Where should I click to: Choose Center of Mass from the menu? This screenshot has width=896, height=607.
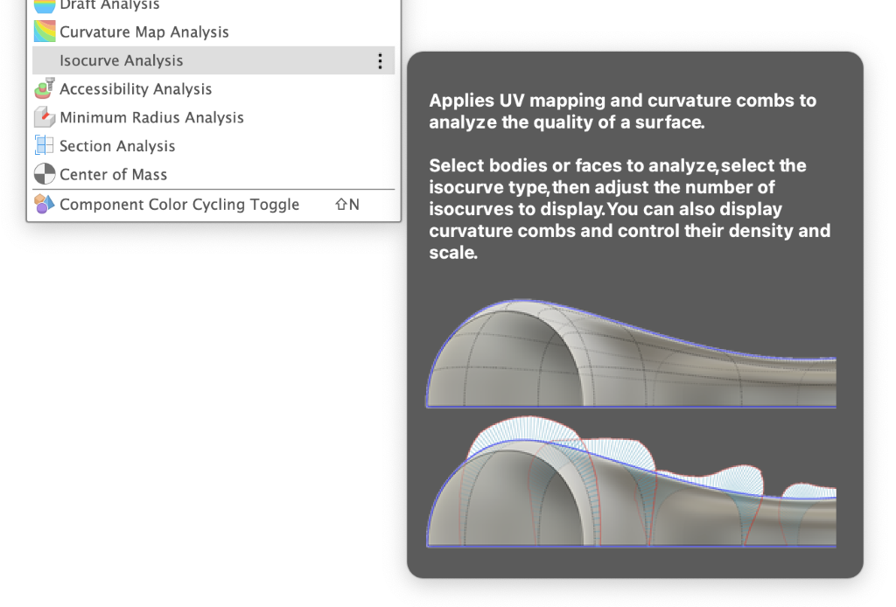(113, 175)
